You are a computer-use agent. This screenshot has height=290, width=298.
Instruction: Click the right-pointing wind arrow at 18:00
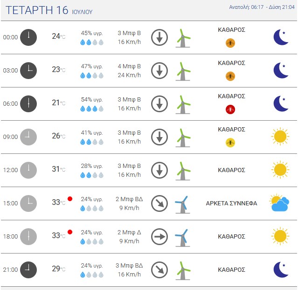(x=159, y=237)
